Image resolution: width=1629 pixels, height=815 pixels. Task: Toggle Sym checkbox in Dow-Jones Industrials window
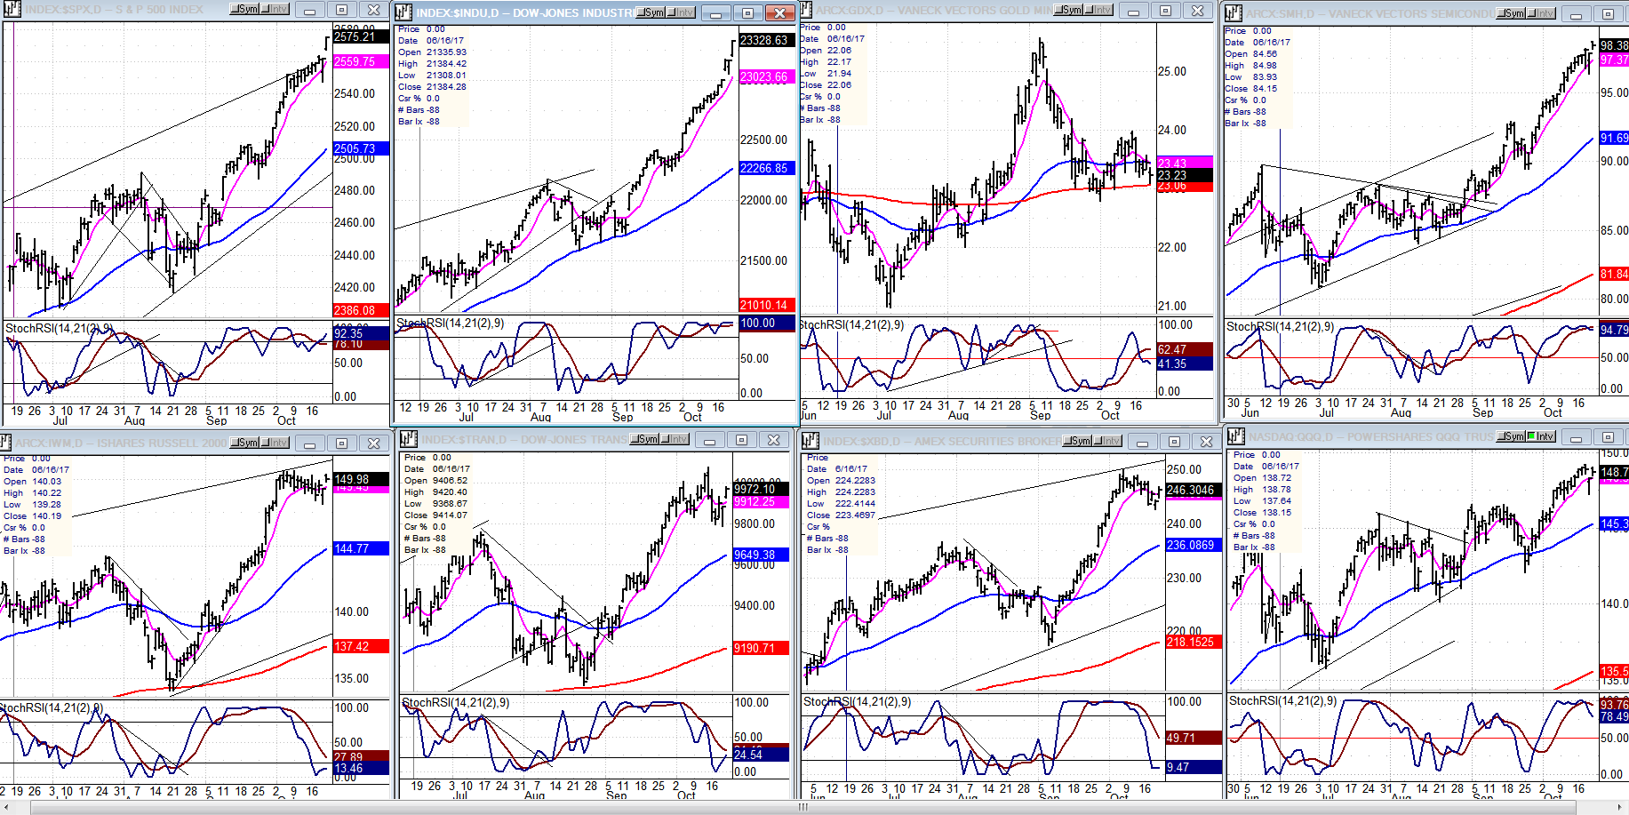coord(651,12)
